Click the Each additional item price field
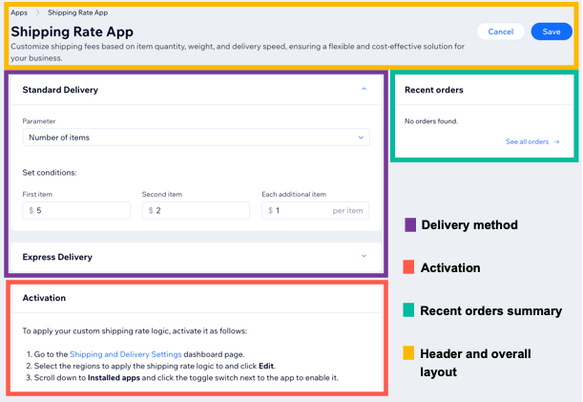This screenshot has width=583, height=402. [x=315, y=210]
